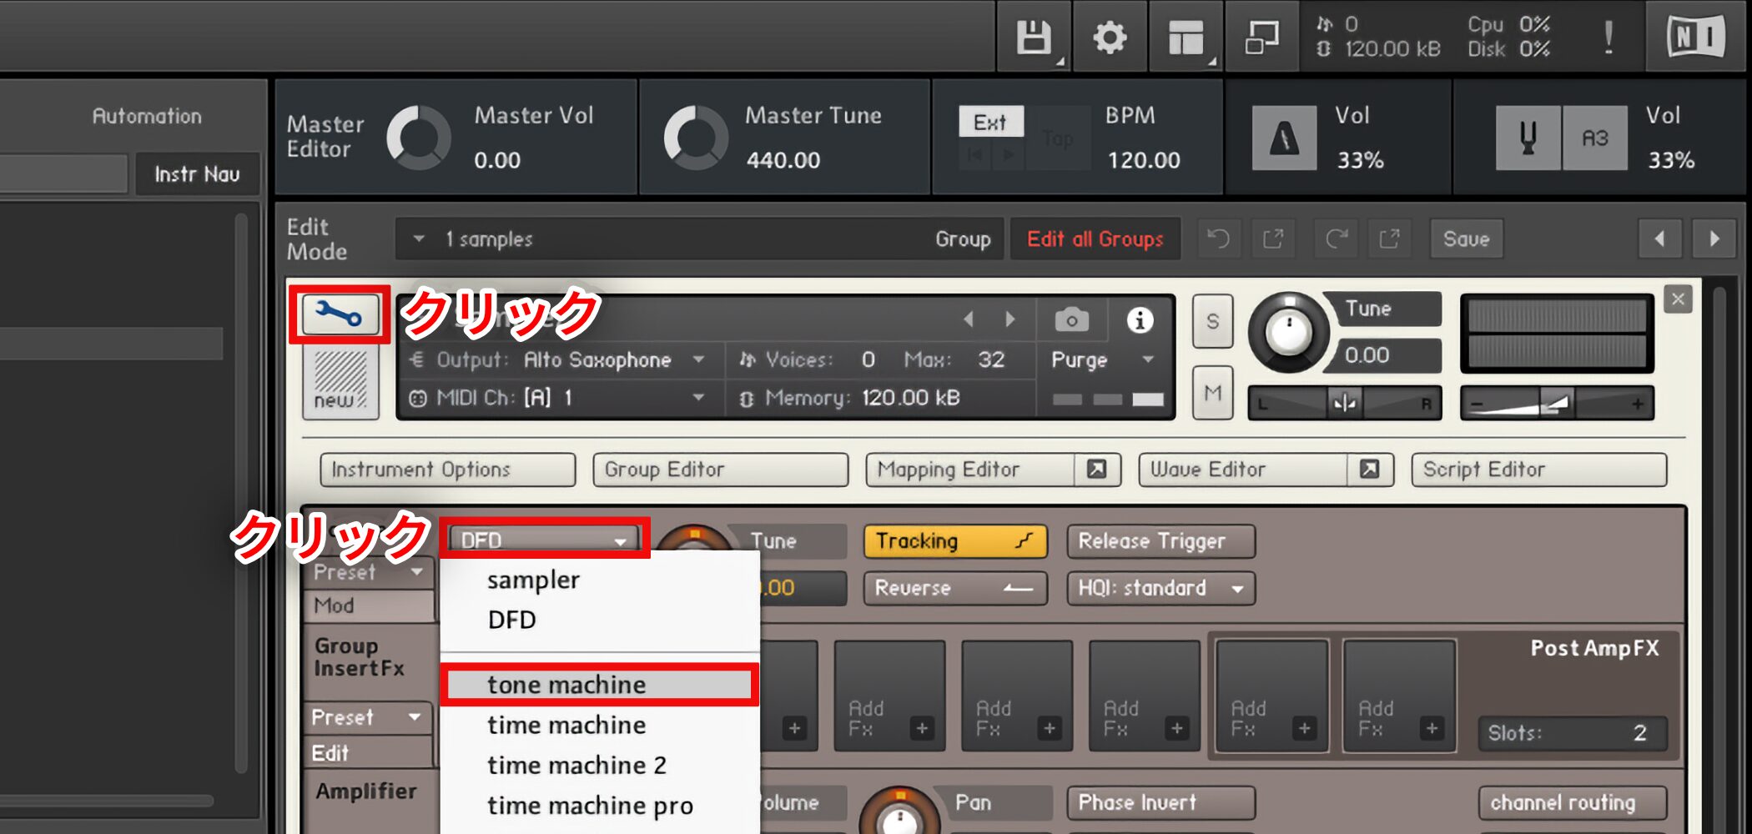Click the BPM value 120.00 field
The image size is (1752, 834).
(1144, 160)
